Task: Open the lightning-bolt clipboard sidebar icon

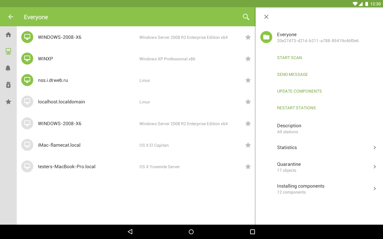Action: [x=8, y=85]
